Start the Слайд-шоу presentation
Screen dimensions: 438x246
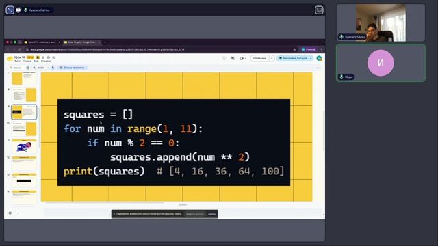pos(259,58)
